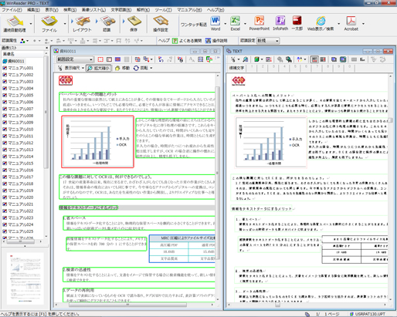Click the grid table icon in image window toolbar

(201, 59)
